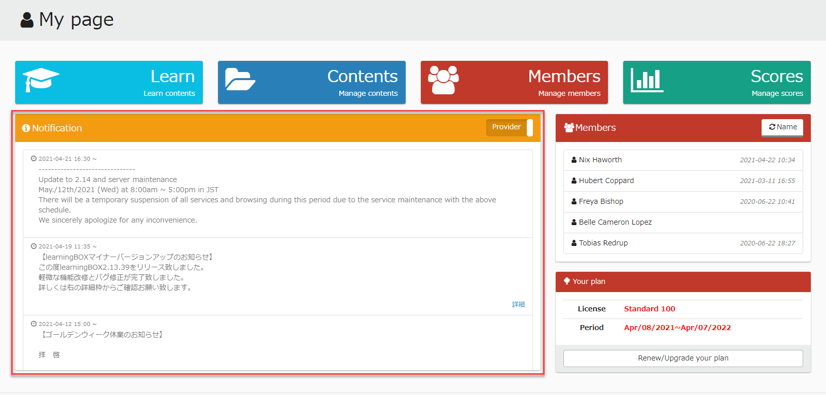Select member Hubert Coppard
This screenshot has height=395, width=826.
(x=606, y=181)
